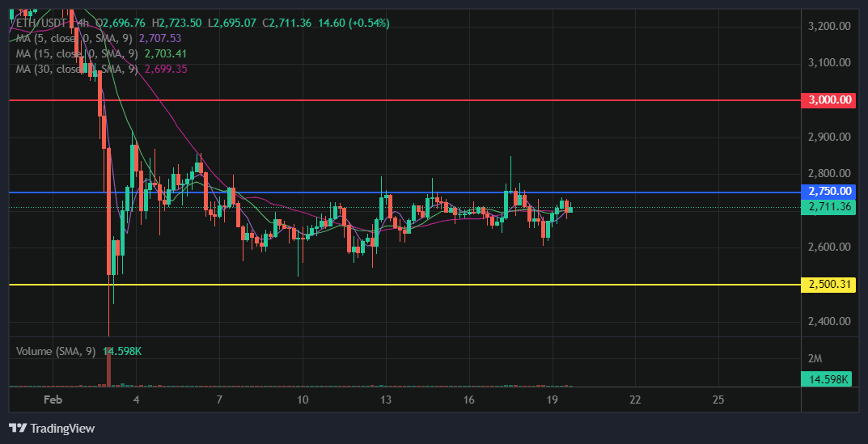This screenshot has width=868, height=444.
Task: Click the Volume legend value 14.598K
Action: tap(122, 351)
